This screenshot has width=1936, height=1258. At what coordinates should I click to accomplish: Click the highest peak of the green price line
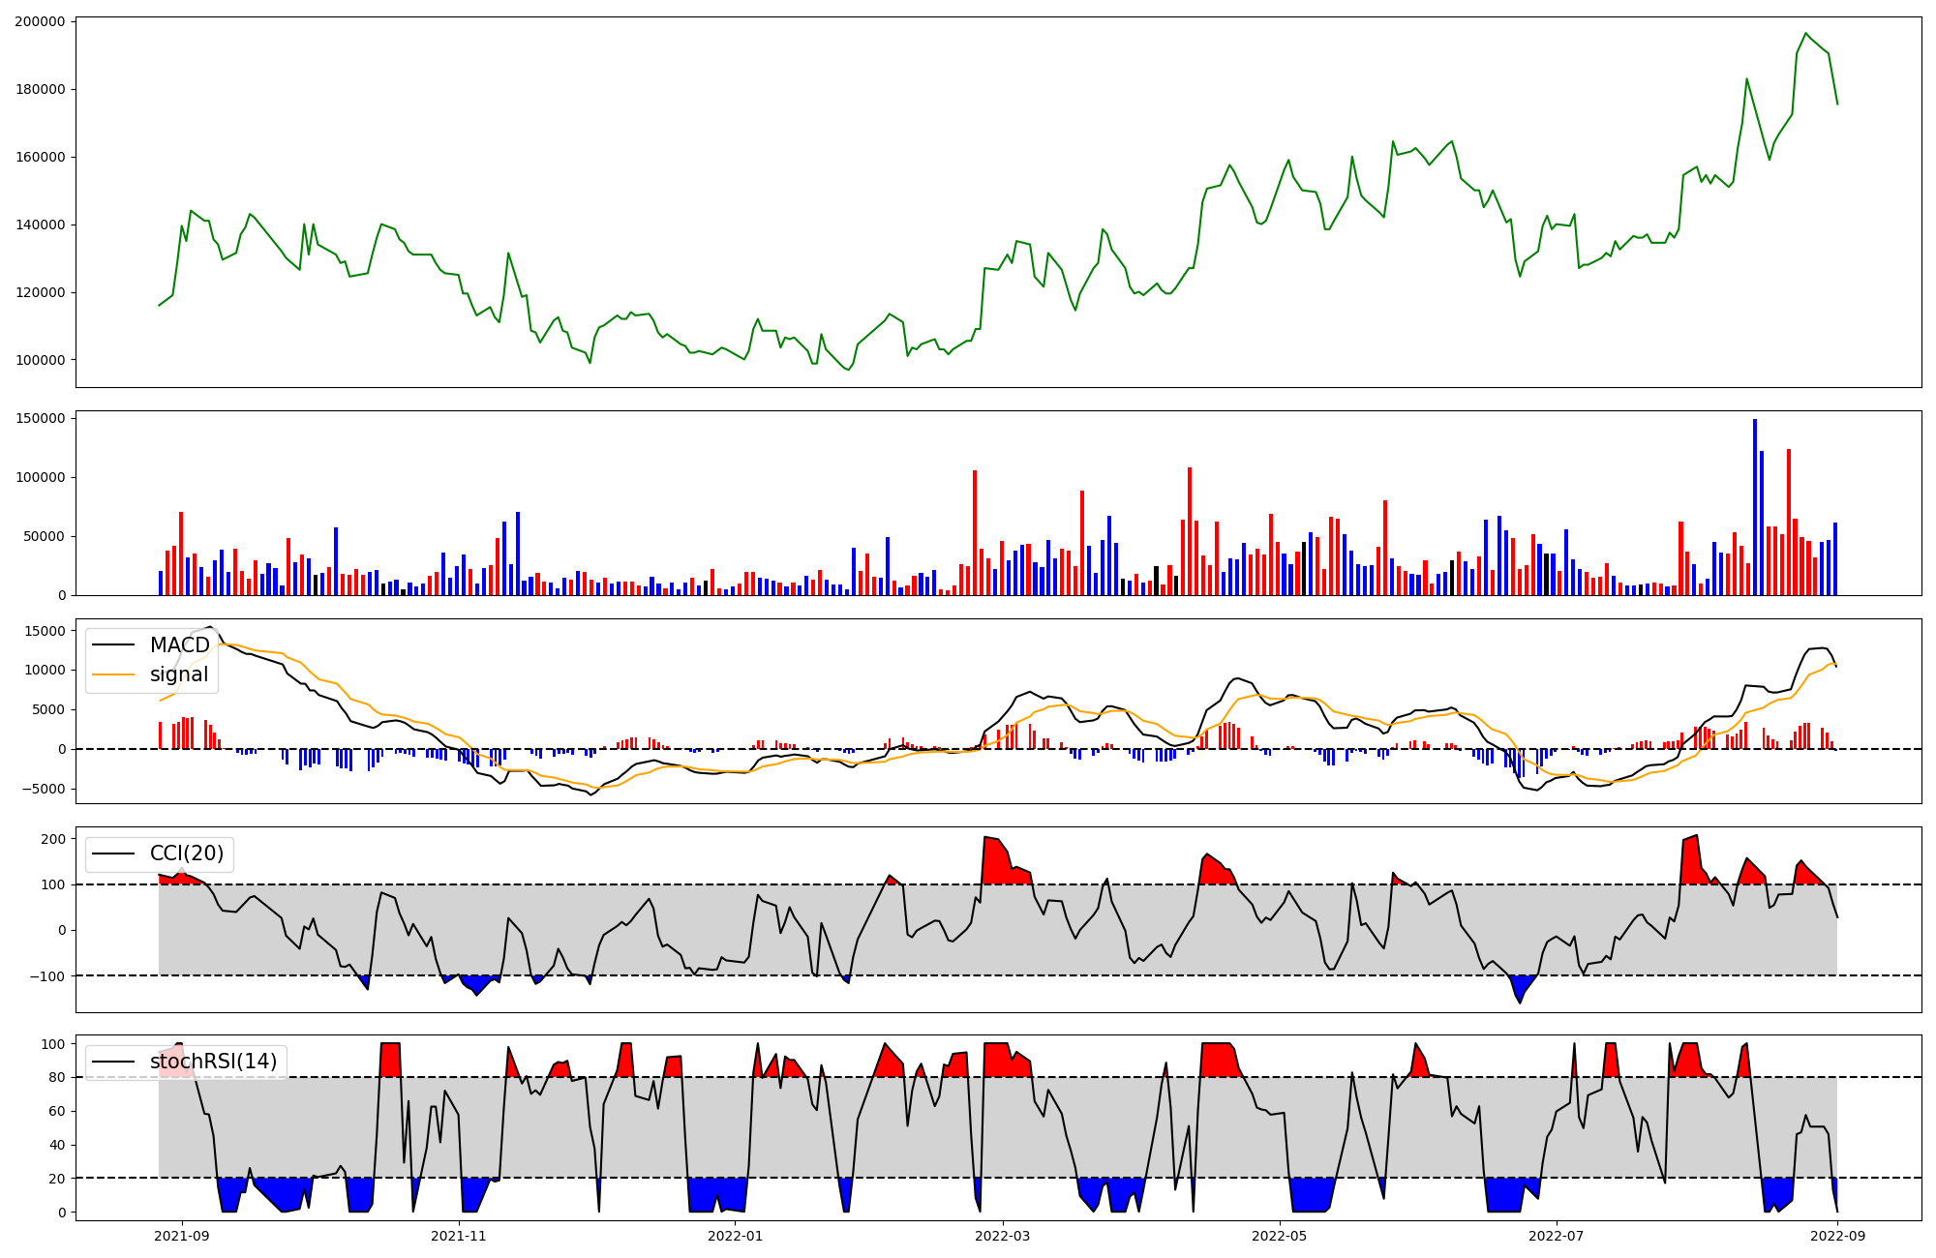[x=1805, y=34]
